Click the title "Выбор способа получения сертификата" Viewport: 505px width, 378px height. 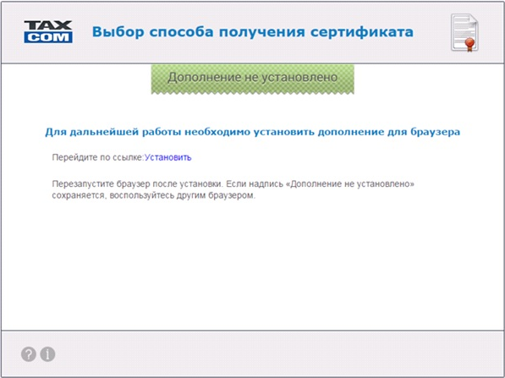pyautogui.click(x=253, y=32)
